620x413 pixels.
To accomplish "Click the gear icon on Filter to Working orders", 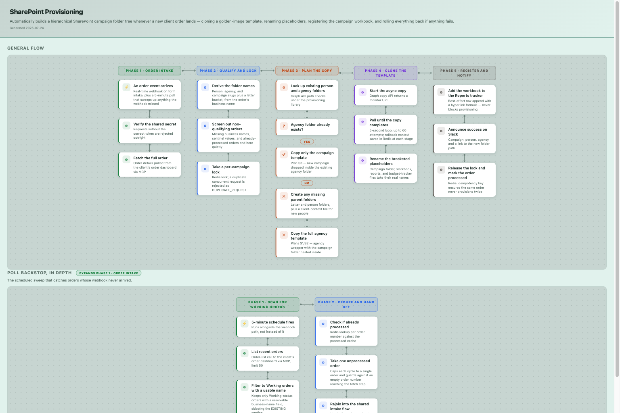I will tap(244, 387).
